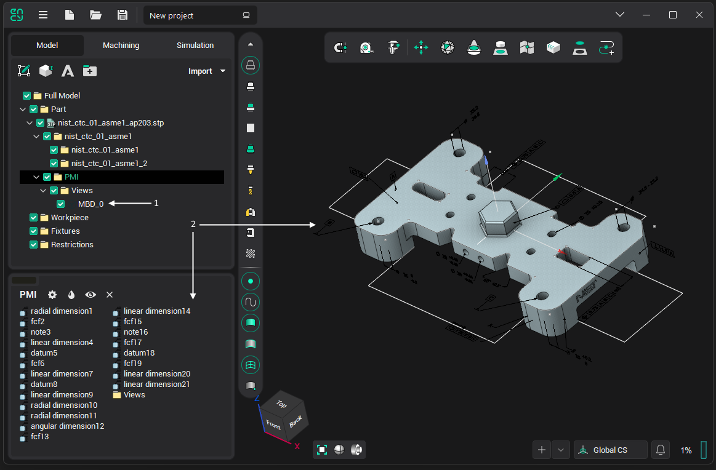The width and height of the screenshot is (716, 470).
Task: Click the fit-to-view icon below viewport
Action: tap(321, 450)
